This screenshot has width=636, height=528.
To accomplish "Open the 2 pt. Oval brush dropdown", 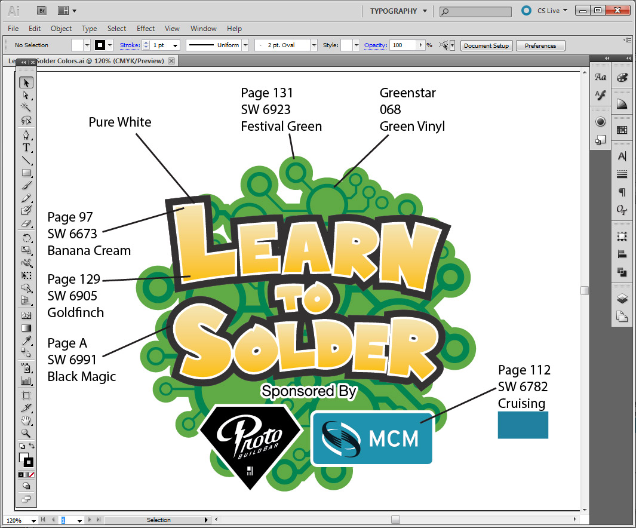I will pyautogui.click(x=314, y=45).
